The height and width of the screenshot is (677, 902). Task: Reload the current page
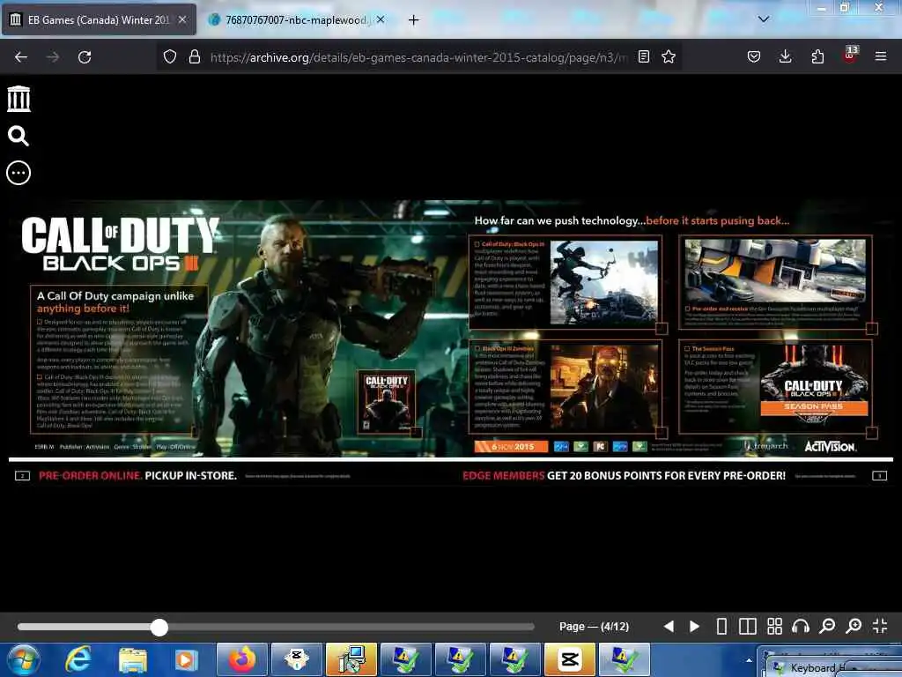click(85, 57)
